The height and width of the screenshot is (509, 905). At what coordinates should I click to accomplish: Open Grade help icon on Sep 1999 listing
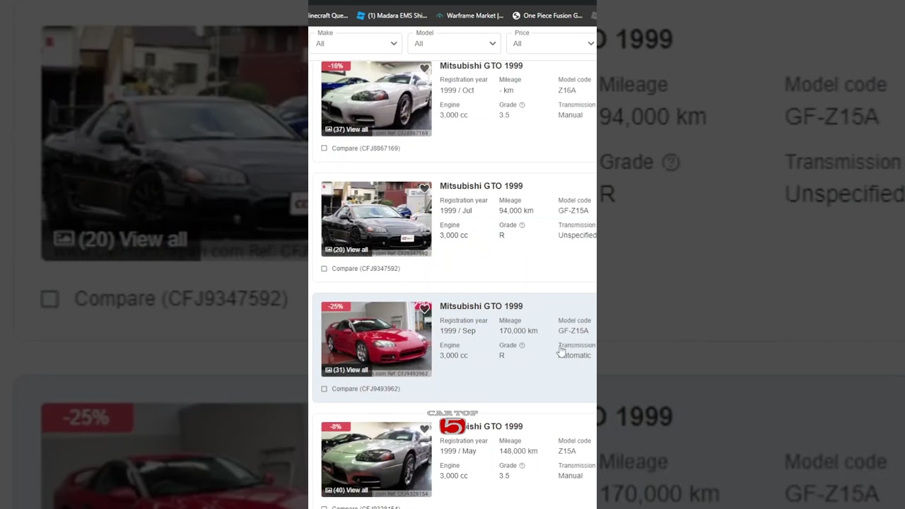(522, 345)
